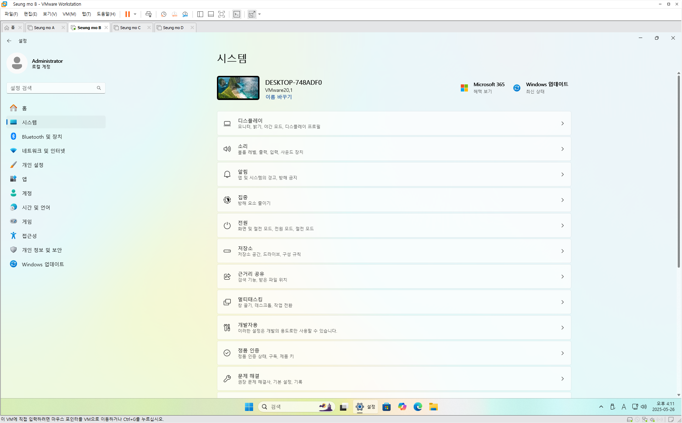Enter VMware full screen mode icon
Viewport: 682px width, 423px height.
[x=222, y=14]
